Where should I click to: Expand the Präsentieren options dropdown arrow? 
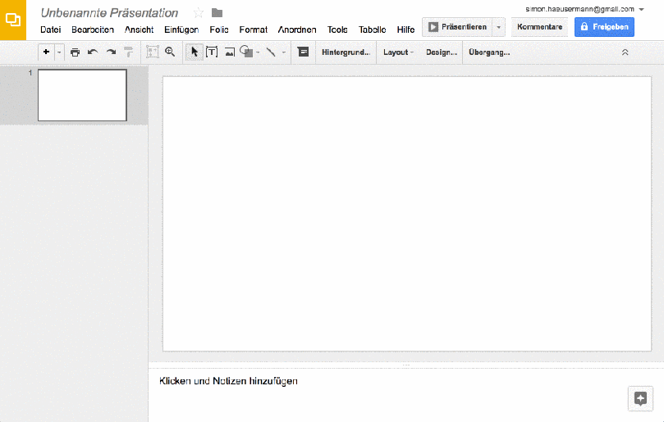coord(498,27)
